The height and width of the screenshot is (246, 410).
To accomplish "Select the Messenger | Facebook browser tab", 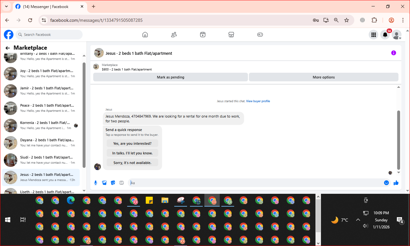I will tap(50, 6).
